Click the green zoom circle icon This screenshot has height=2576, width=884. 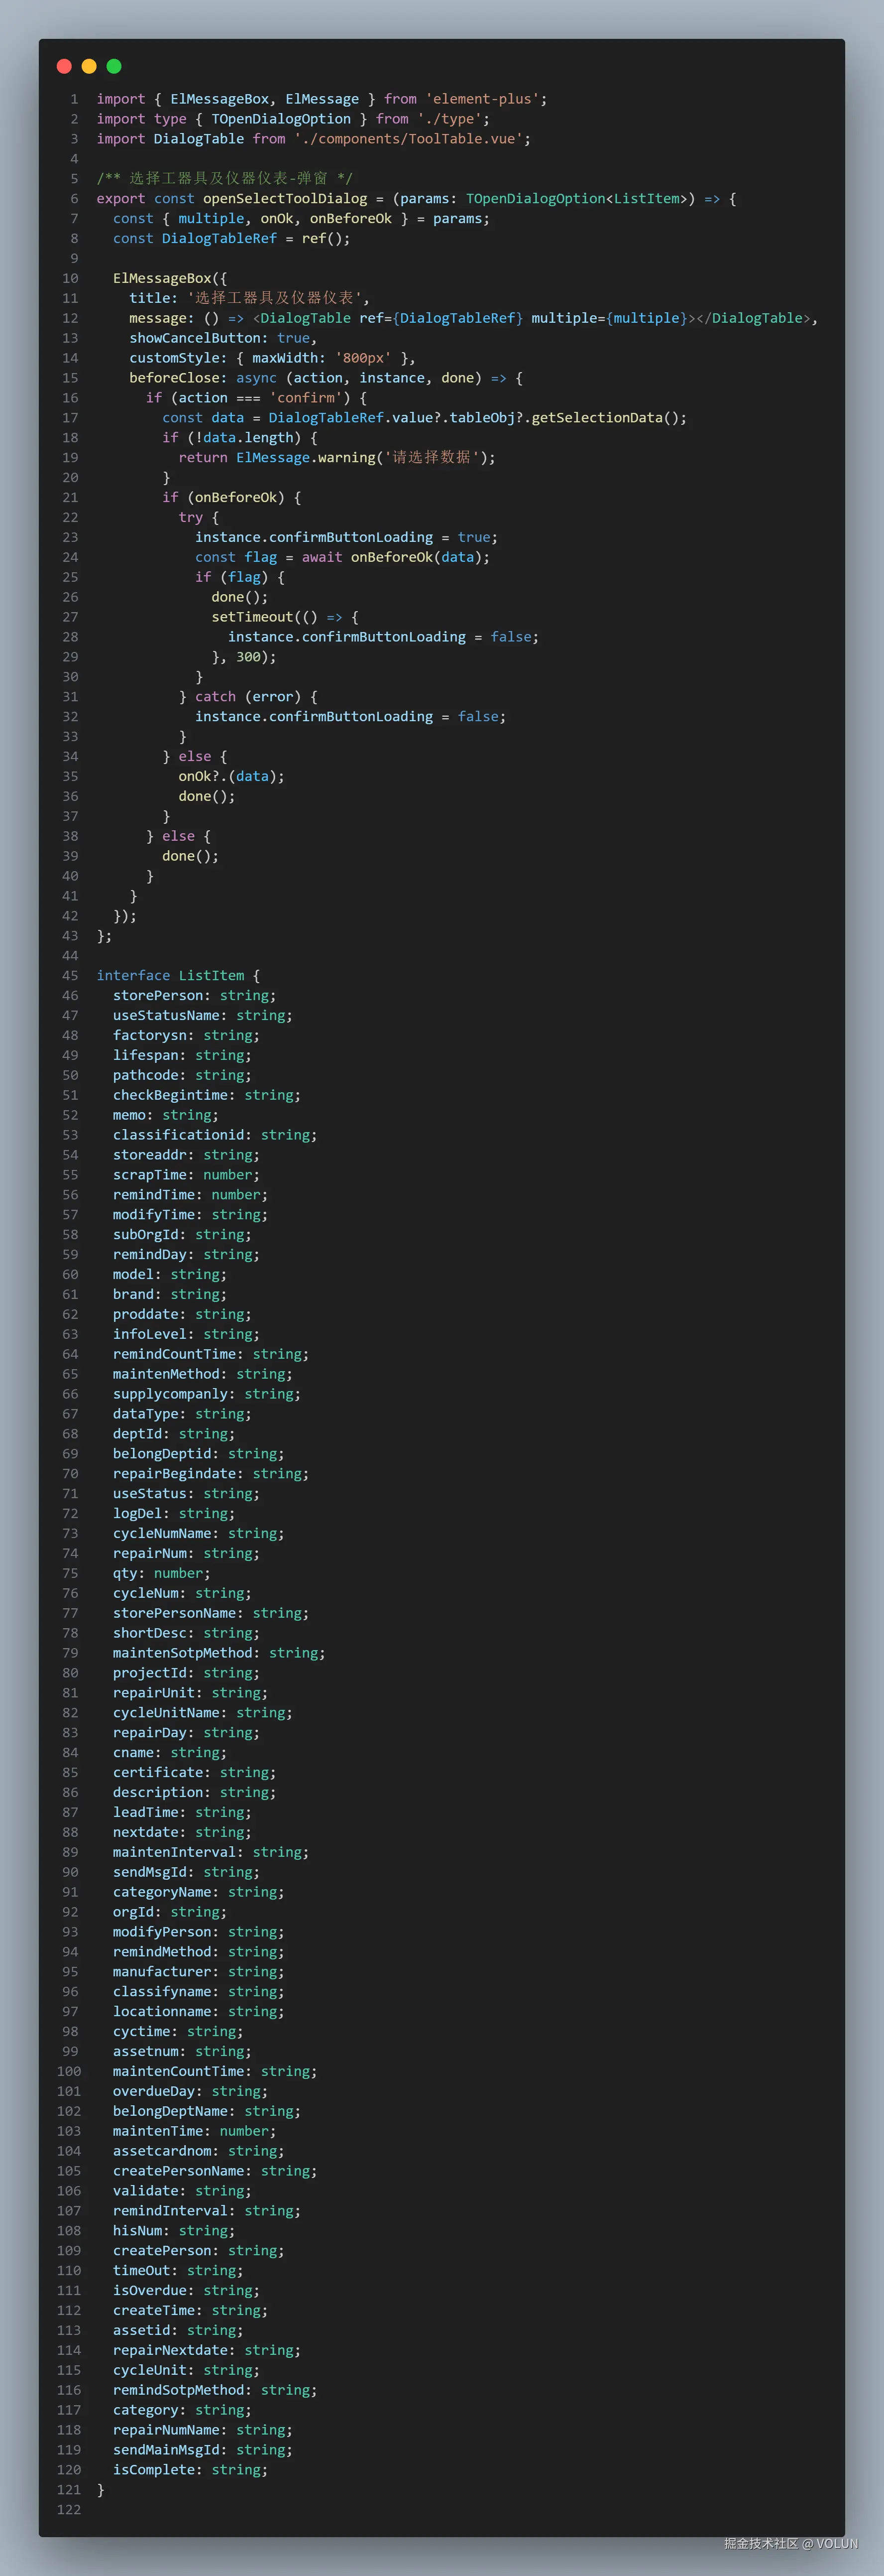114,66
